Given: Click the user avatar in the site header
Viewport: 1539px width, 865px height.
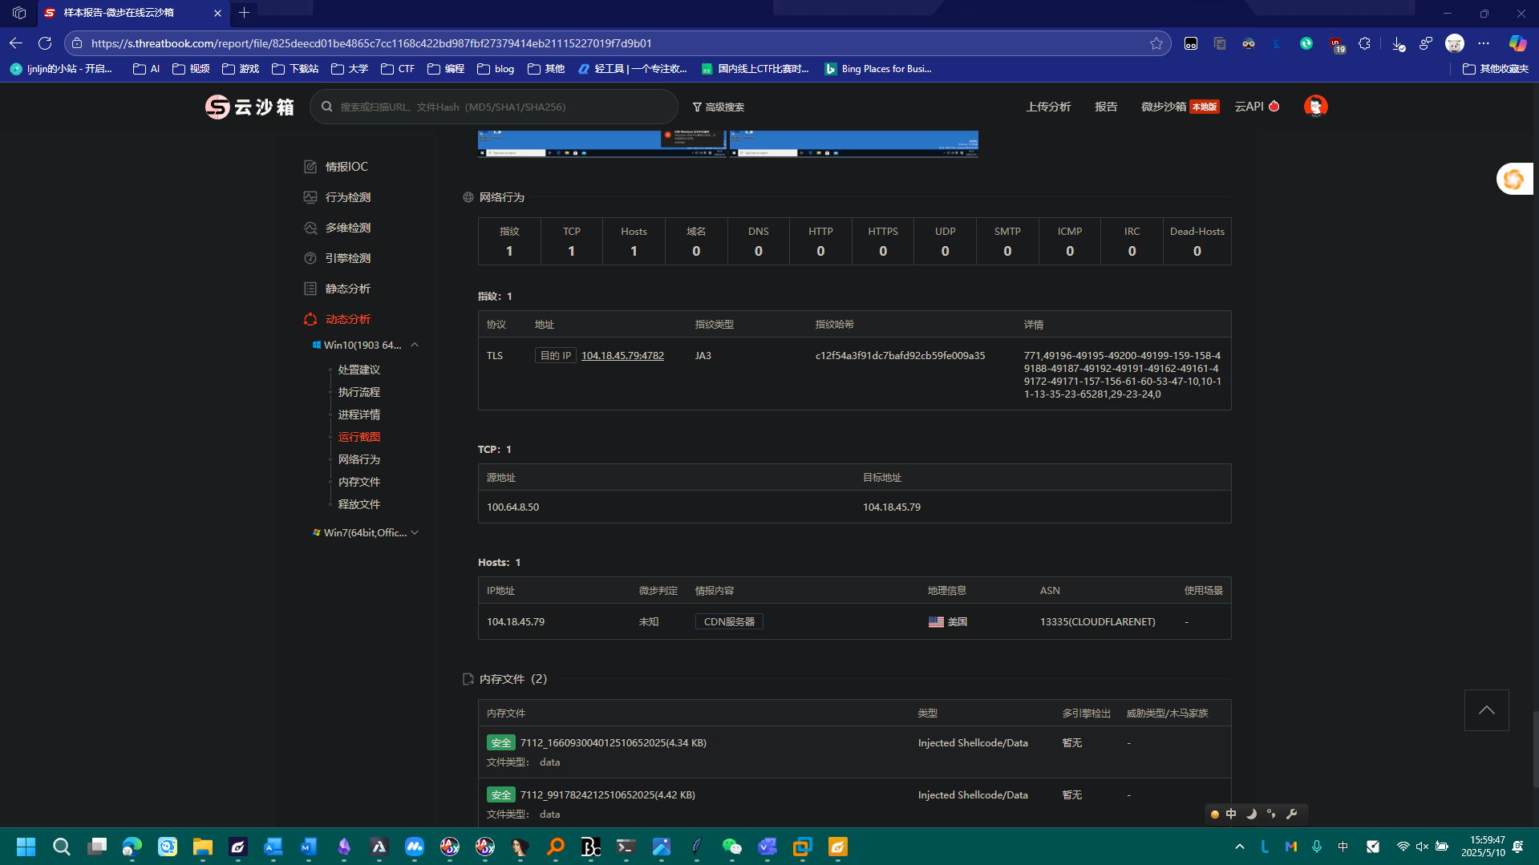Looking at the screenshot, I should click(1315, 106).
